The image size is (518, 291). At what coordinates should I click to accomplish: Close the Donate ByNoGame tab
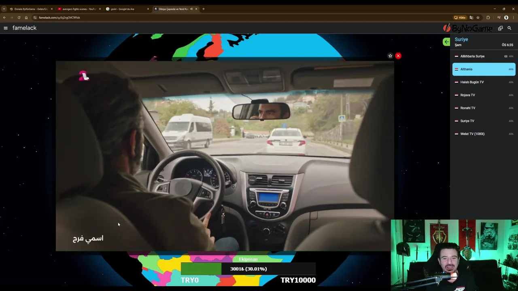pyautogui.click(x=51, y=9)
